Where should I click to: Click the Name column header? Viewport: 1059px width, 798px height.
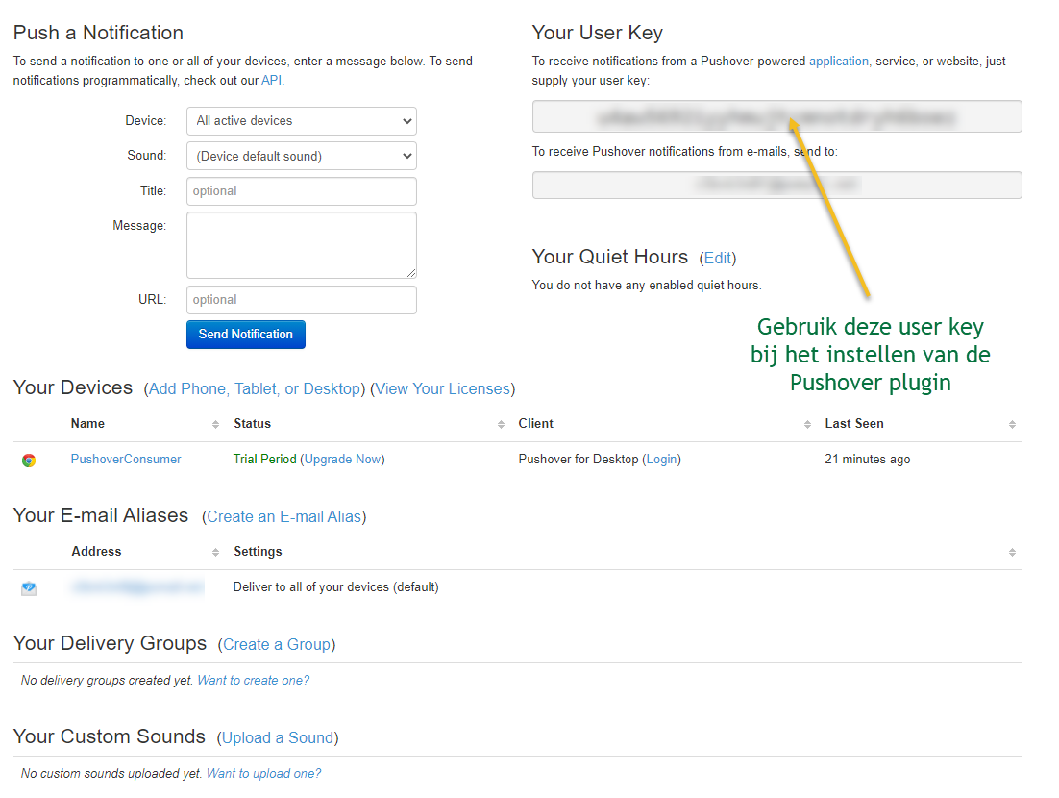tap(87, 424)
